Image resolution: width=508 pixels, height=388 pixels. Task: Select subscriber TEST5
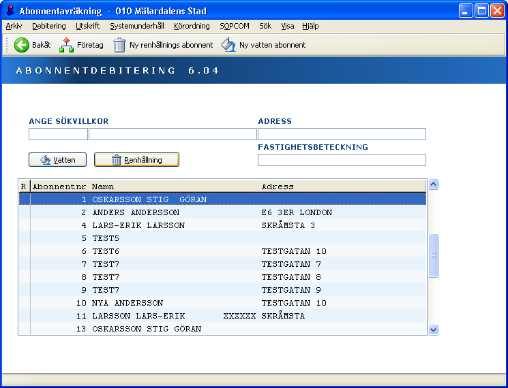pos(222,238)
